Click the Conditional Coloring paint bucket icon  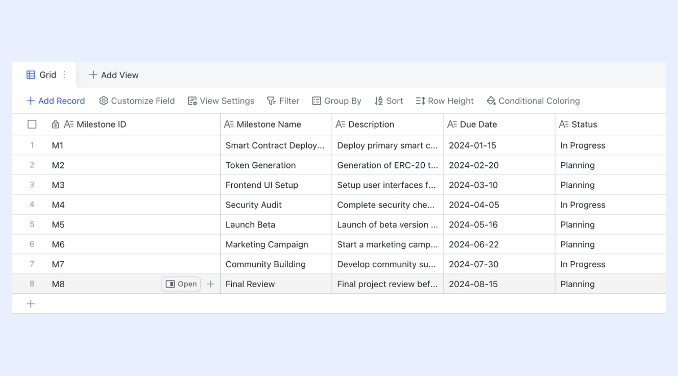491,101
